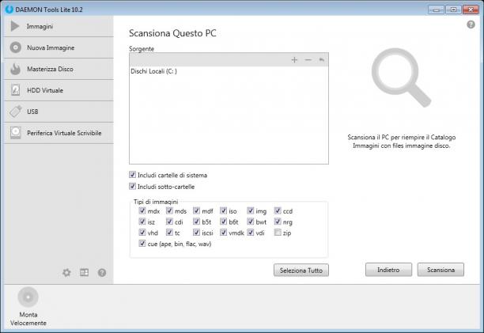The height and width of the screenshot is (333, 484).
Task: Toggle the tc checkbox
Action: click(169, 232)
